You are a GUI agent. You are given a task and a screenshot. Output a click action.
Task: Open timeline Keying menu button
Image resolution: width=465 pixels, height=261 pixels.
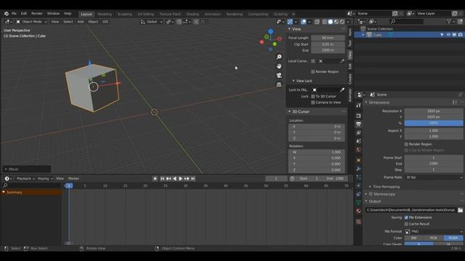(45, 178)
